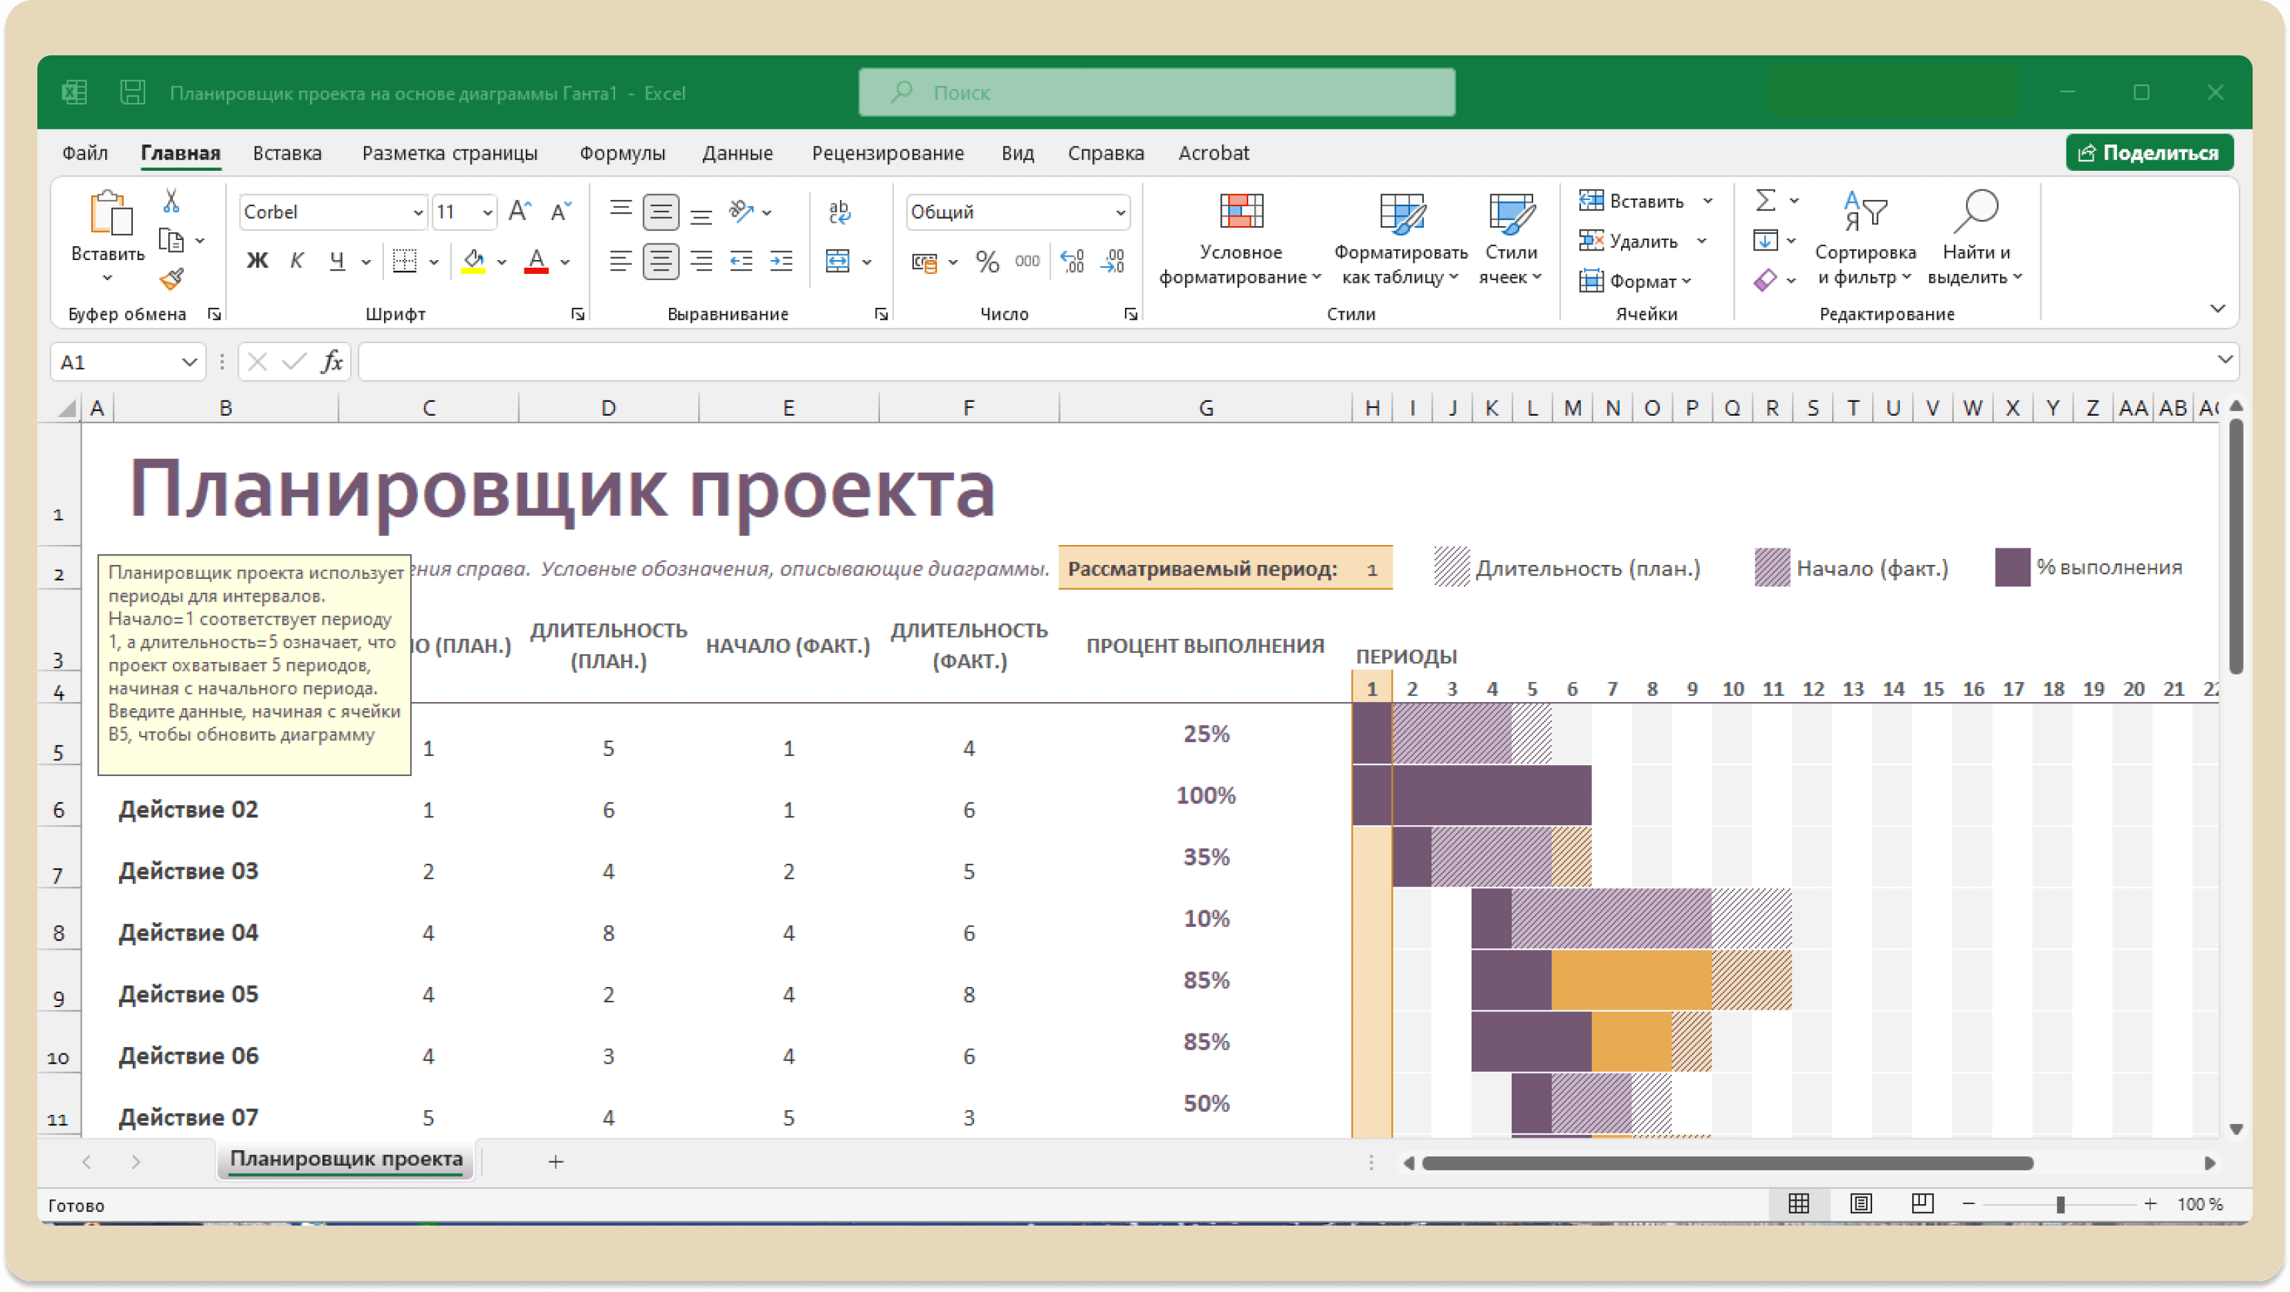Expand the formula bar
The image size is (2290, 1292).
(2224, 360)
